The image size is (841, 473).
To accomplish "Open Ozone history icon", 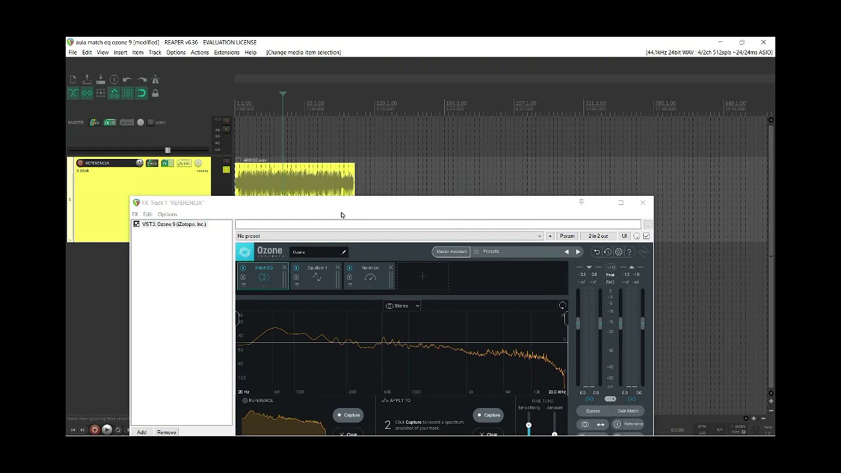I will point(608,252).
